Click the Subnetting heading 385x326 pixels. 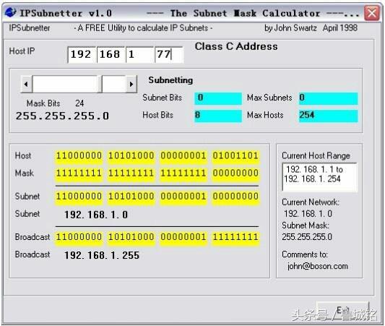tap(170, 80)
